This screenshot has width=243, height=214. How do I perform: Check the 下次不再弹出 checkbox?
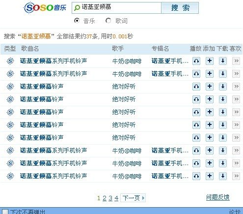[x=5, y=212]
